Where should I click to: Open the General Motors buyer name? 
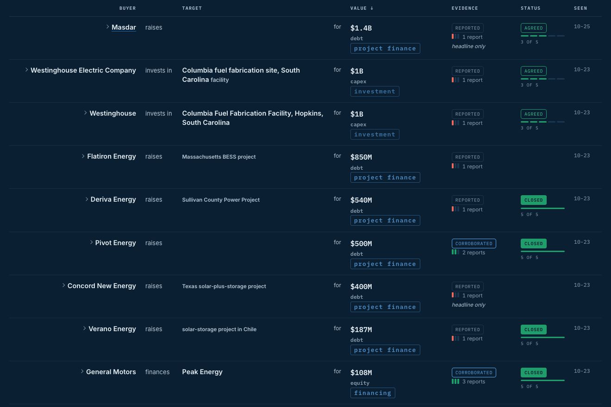[x=111, y=372]
